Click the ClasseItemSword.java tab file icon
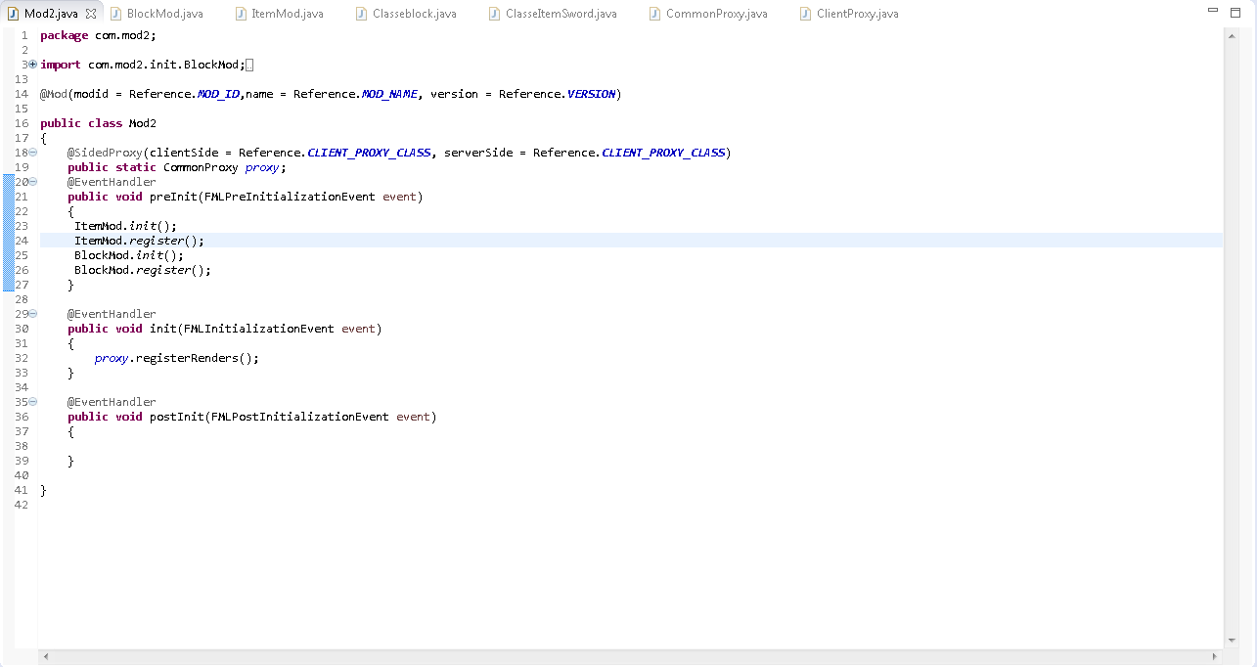The width and height of the screenshot is (1257, 667). [x=495, y=14]
